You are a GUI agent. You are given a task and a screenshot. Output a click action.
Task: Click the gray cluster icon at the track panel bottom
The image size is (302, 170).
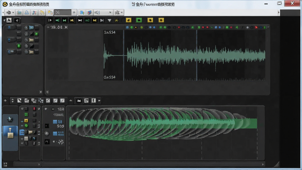[x=61, y=142]
